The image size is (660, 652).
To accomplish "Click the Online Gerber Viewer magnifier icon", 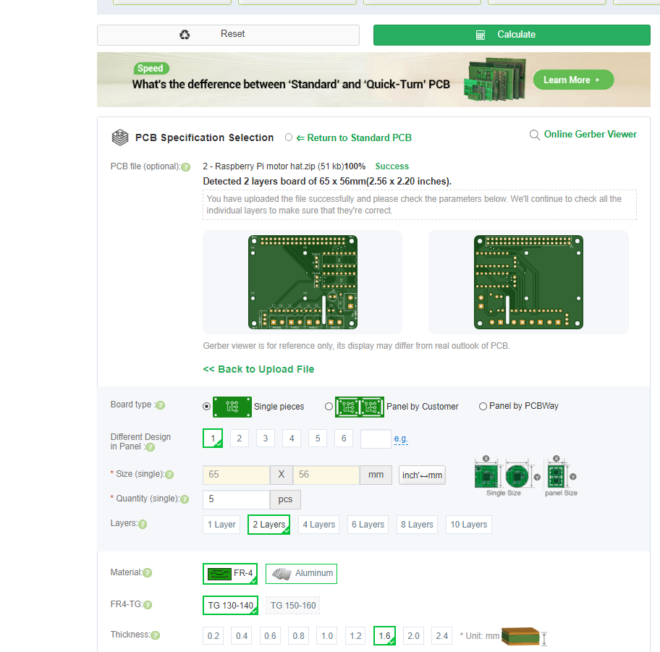I will tap(534, 135).
